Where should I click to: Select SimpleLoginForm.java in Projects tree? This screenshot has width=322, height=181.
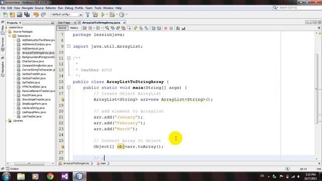click(x=34, y=104)
